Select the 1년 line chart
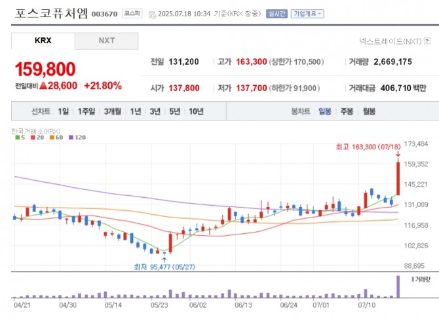 [136, 111]
